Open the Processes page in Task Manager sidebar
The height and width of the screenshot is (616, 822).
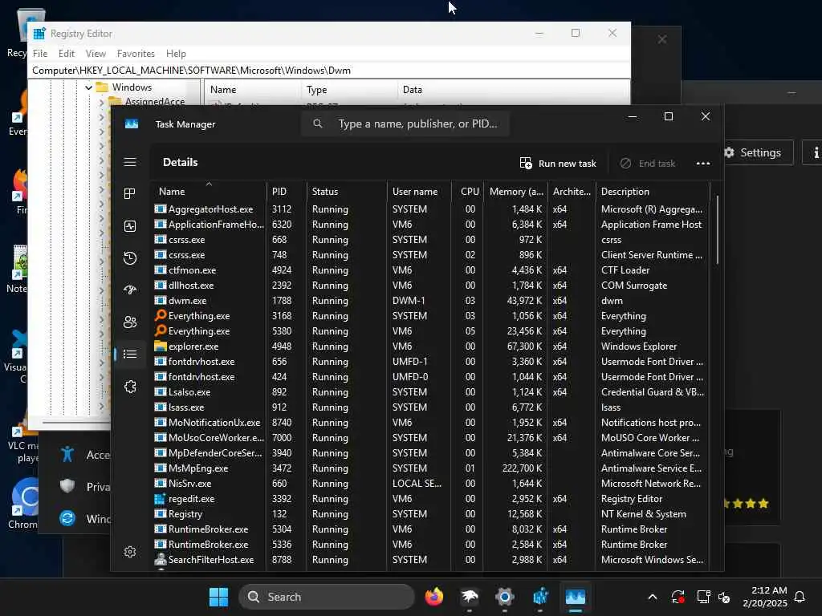(x=130, y=194)
